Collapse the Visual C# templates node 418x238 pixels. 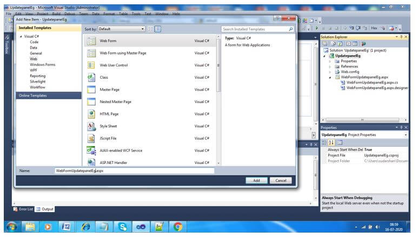[21, 37]
